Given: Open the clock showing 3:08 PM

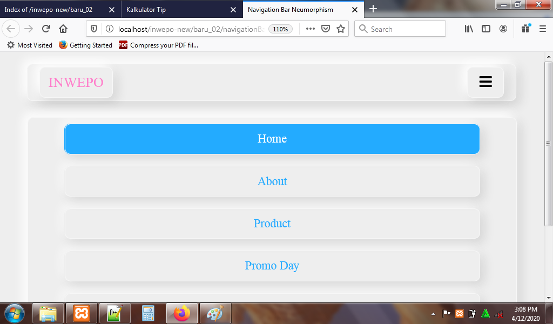Looking at the screenshot, I should click(x=525, y=313).
